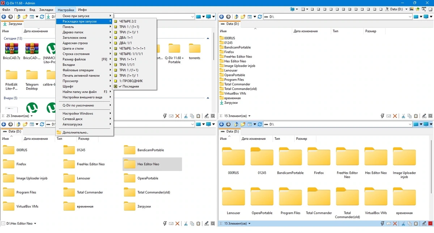The width and height of the screenshot is (434, 233).
Task: Click red X delete icon in top-left pane
Action: [177, 116]
